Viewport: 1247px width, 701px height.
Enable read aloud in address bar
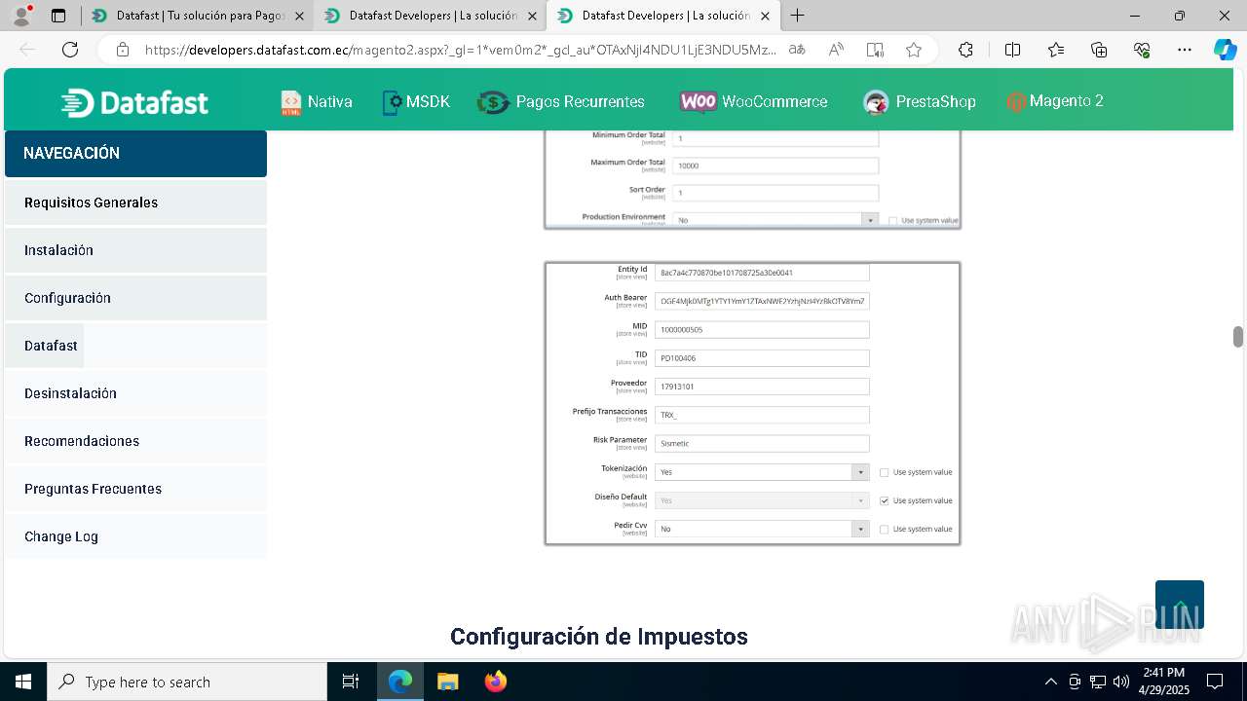click(x=836, y=50)
